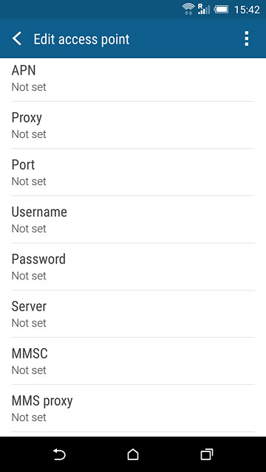Tap the Wi-Fi status icon
The height and width of the screenshot is (472, 266).
[188, 9]
